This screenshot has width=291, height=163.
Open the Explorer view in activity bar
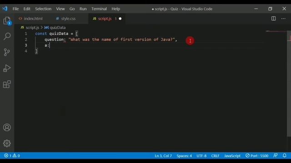pos(7,20)
